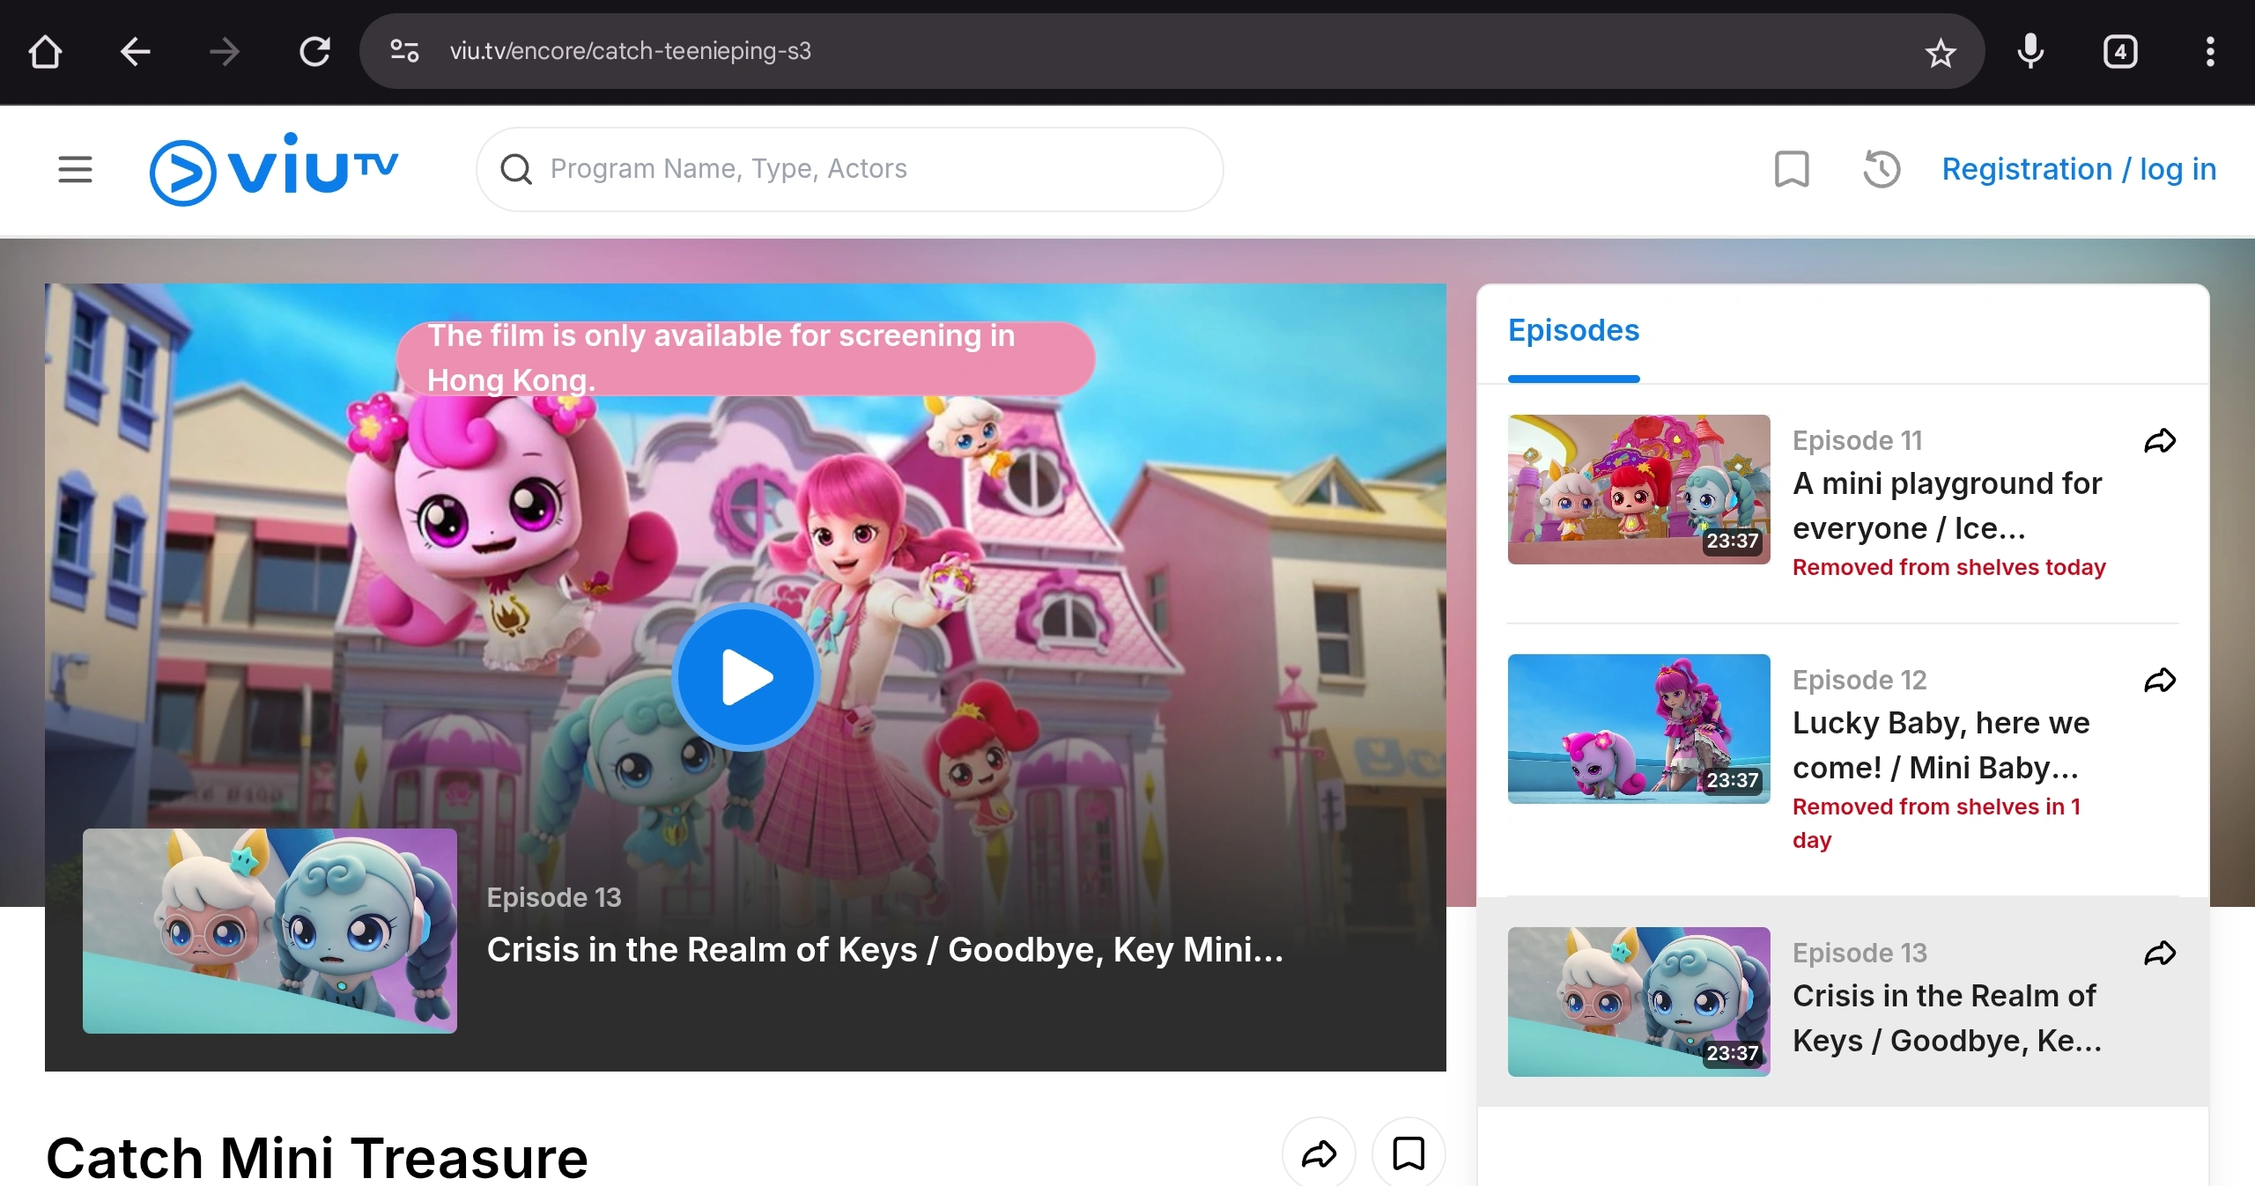Open watch history via clock icon
Screen dimensions: 2255x1186
pos(1881,169)
